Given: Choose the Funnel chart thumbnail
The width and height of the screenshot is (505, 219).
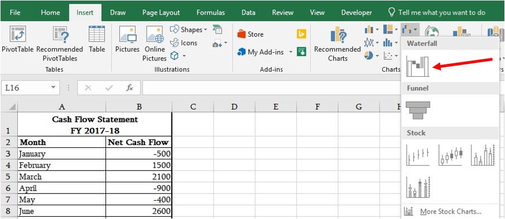Looking at the screenshot, I should 418,110.
